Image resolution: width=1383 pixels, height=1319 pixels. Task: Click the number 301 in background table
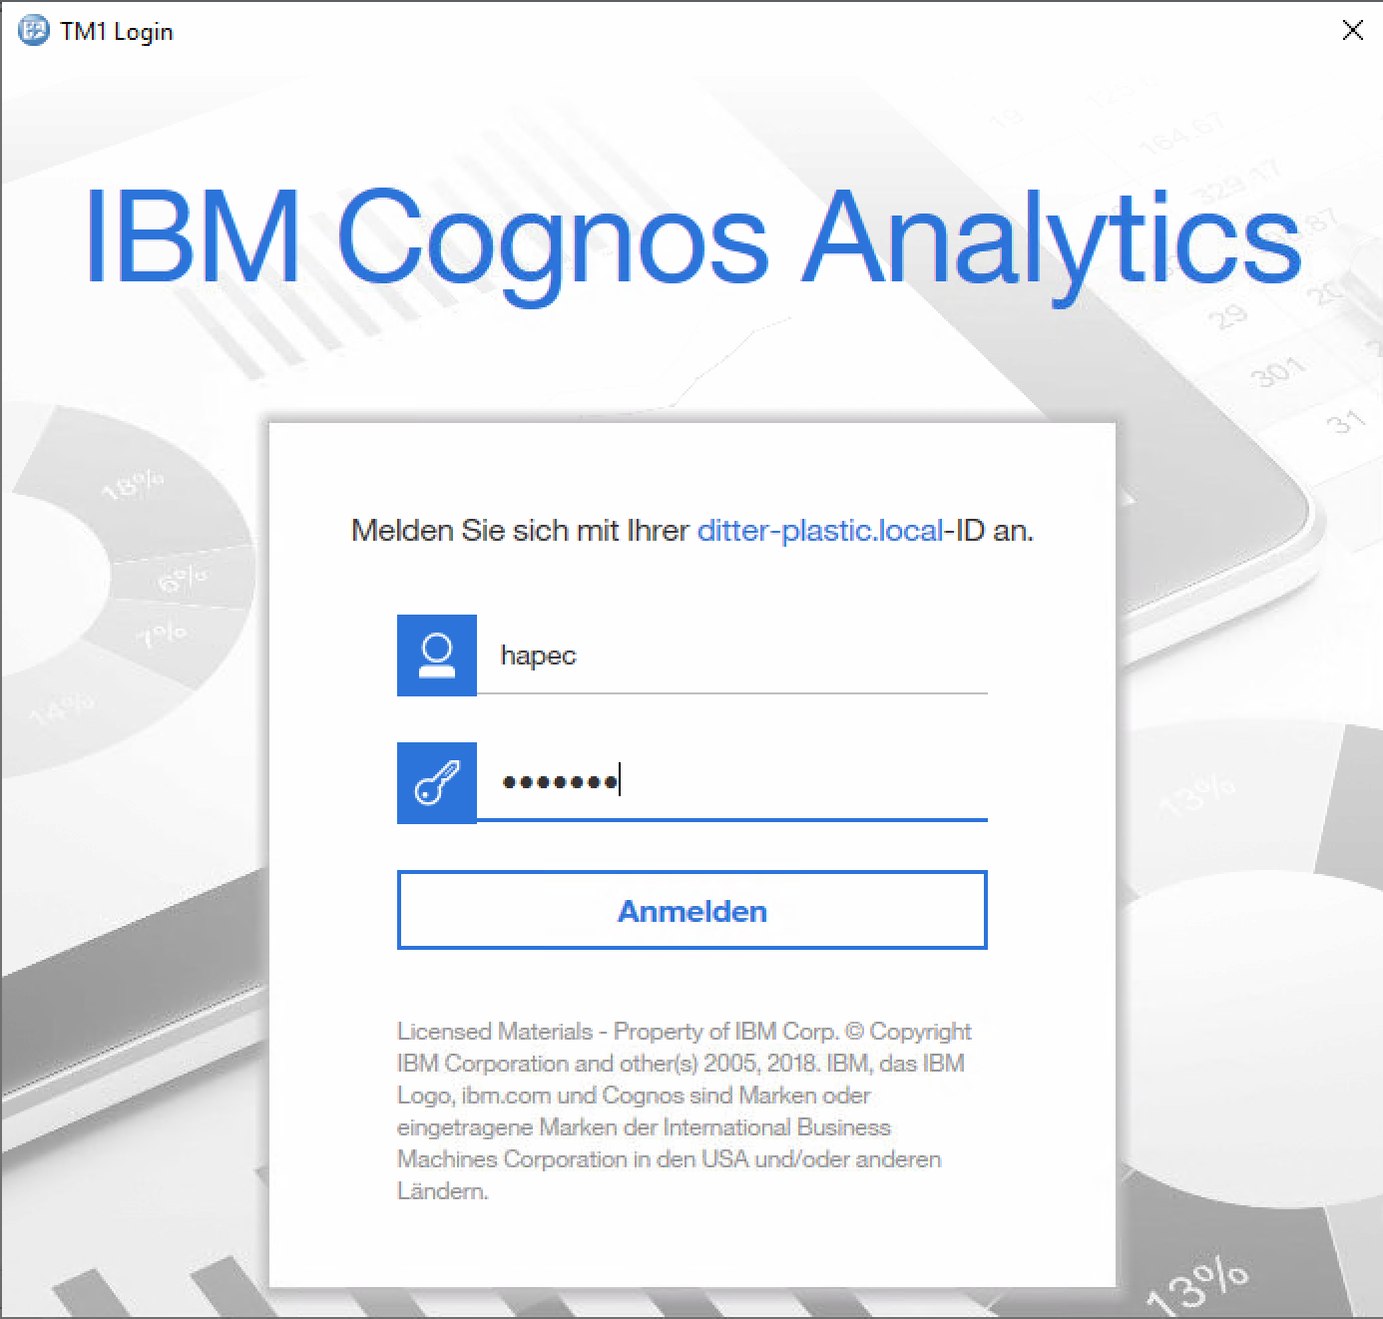[x=1277, y=372]
